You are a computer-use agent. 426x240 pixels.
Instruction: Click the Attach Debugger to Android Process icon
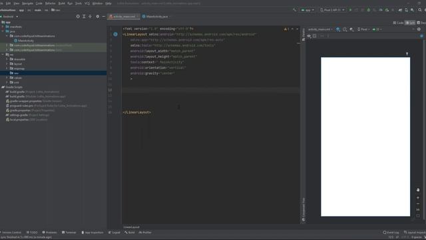tap(387, 10)
